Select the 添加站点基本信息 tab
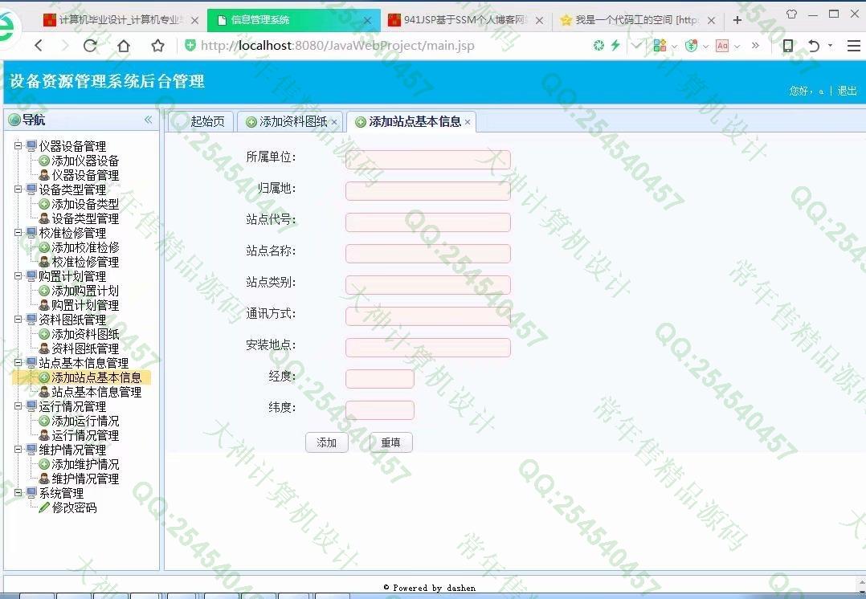Image resolution: width=866 pixels, height=599 pixels. (x=411, y=121)
